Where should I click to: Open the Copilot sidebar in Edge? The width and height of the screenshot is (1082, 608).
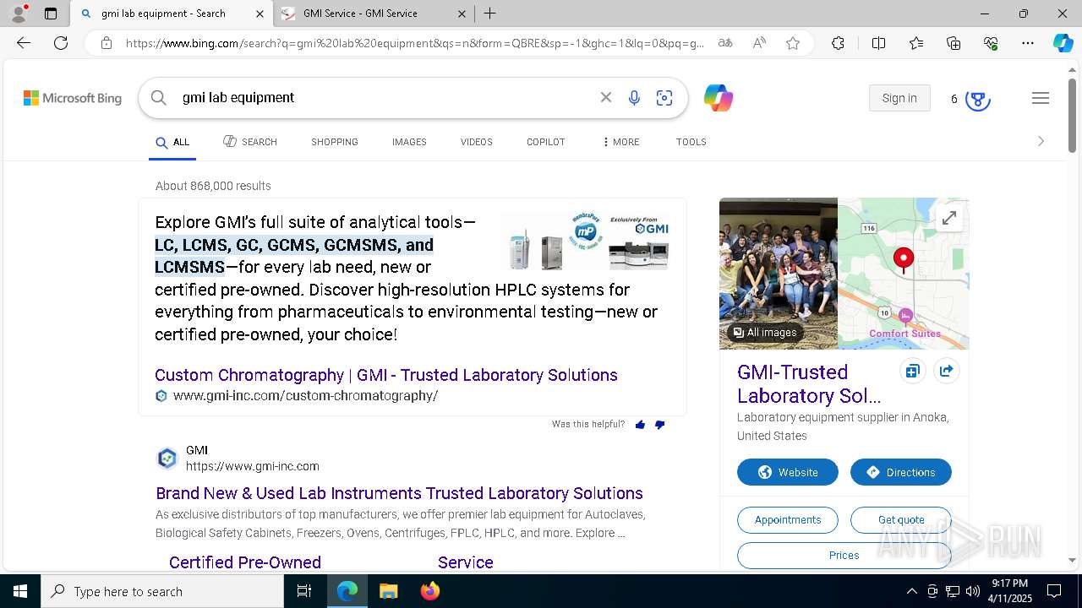tap(1063, 43)
